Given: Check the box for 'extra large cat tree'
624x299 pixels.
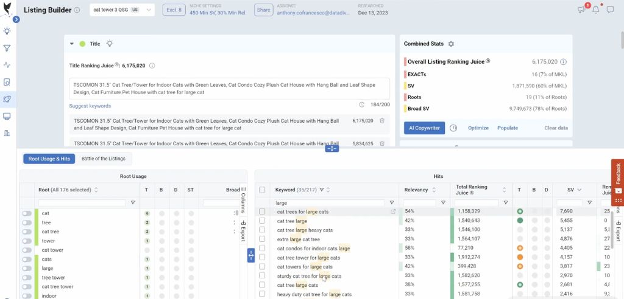Looking at the screenshot, I should point(262,239).
